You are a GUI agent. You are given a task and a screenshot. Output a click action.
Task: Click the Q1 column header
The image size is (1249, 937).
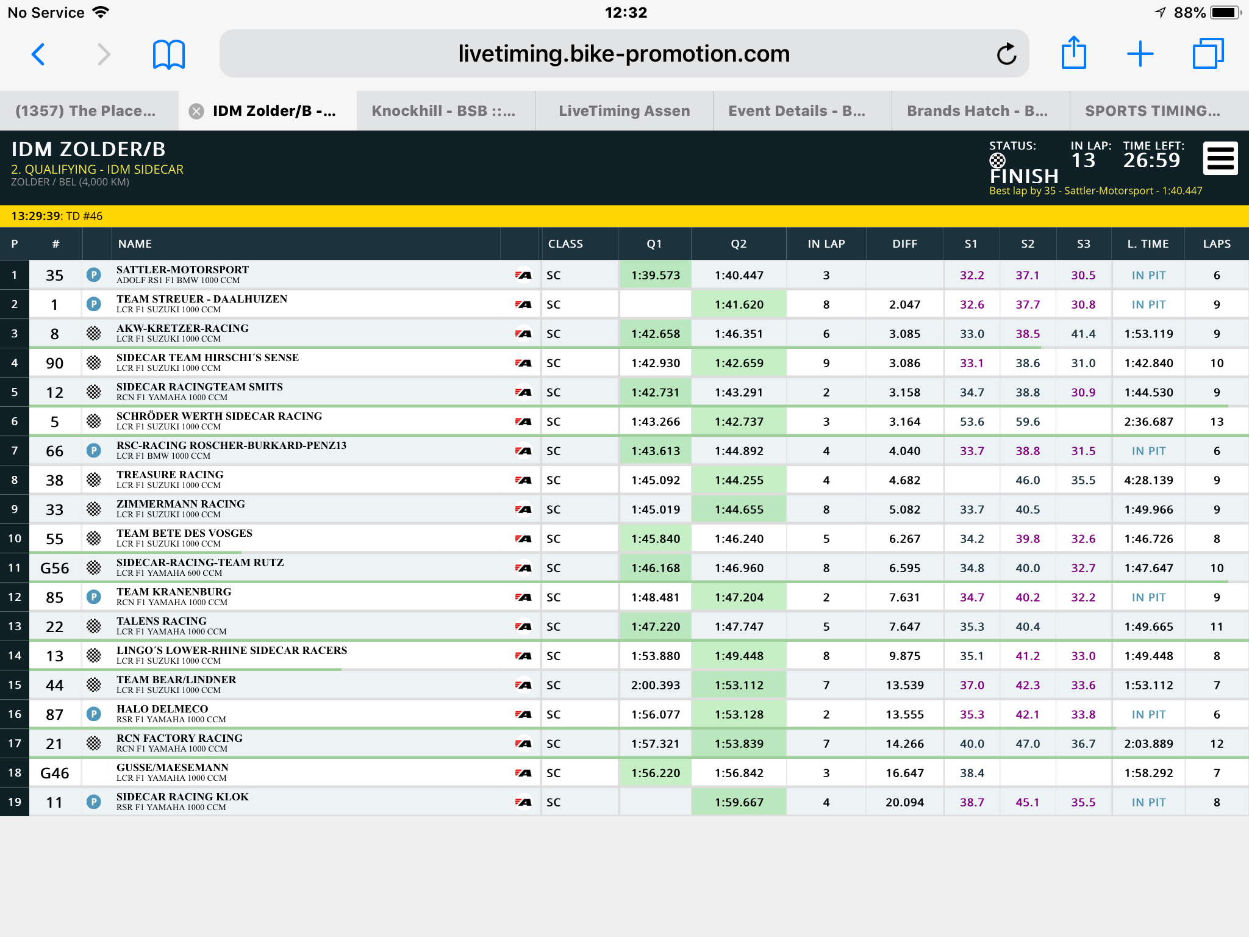(654, 244)
